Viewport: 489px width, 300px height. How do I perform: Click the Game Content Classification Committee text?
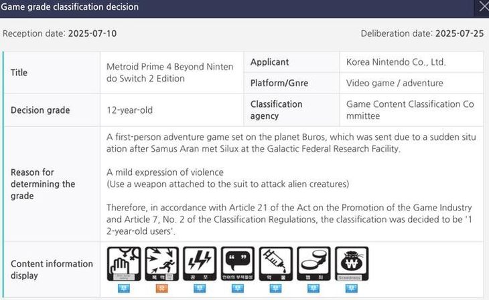coord(409,110)
